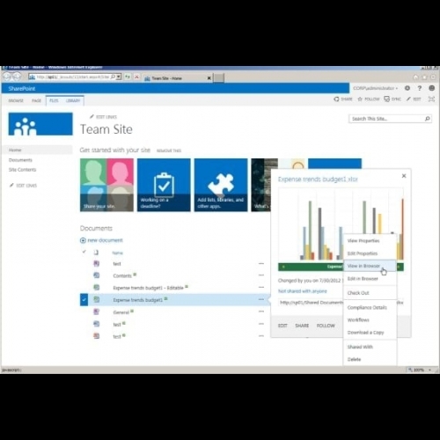Open the address bar dropdown arrow
Viewport: 440px width, 440px height.
coord(119,77)
